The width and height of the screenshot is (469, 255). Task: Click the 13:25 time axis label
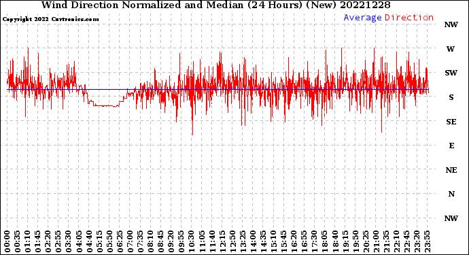[x=243, y=241]
